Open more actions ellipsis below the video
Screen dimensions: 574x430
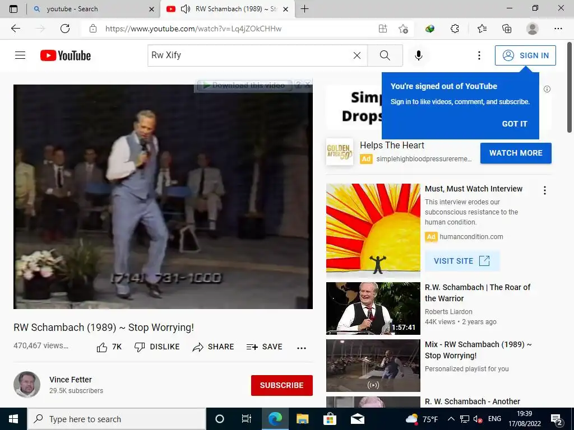(301, 348)
